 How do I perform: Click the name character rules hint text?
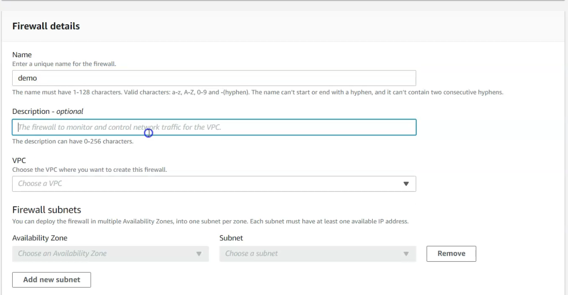(258, 92)
